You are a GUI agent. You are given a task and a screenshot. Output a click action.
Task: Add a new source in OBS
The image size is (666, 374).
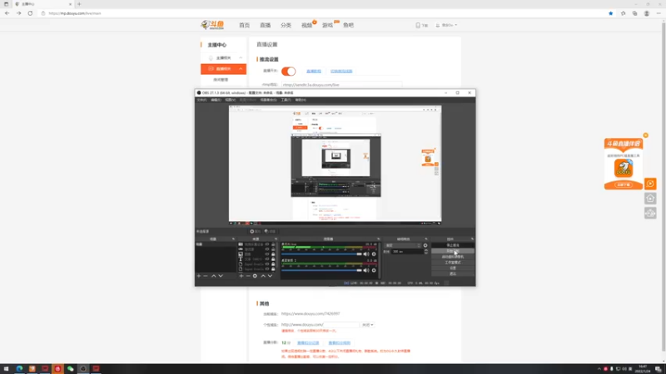[241, 276]
